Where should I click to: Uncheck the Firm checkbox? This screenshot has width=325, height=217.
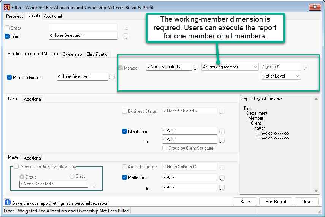tap(7, 36)
